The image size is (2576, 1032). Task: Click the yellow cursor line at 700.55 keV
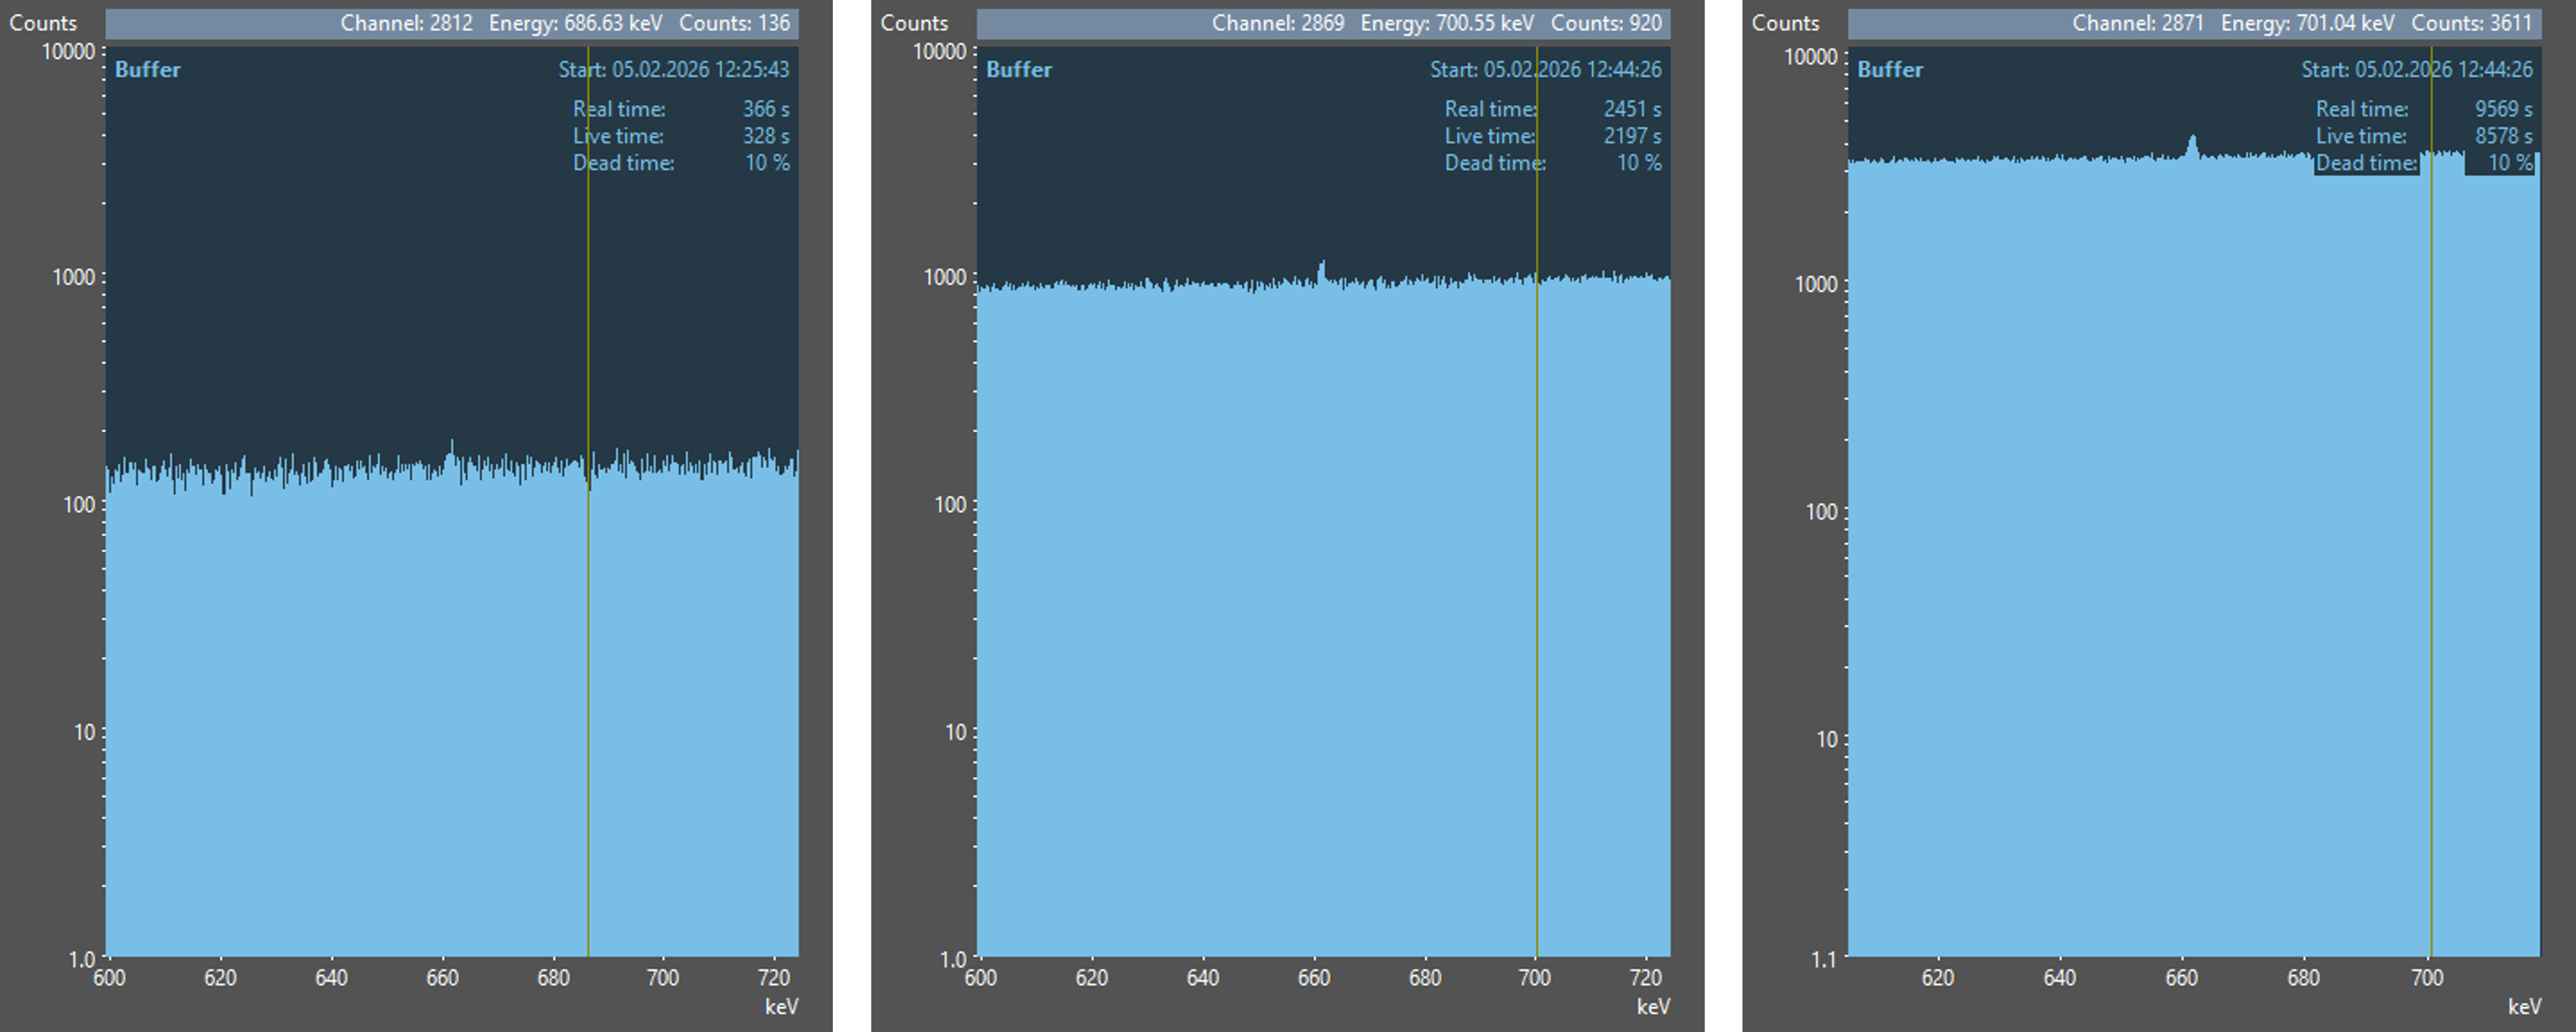click(1537, 500)
